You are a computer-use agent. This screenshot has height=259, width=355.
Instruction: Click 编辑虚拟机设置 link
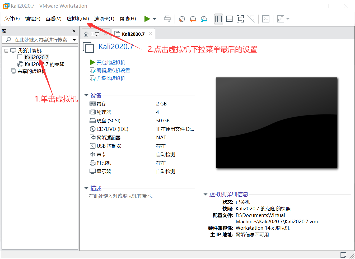pyautogui.click(x=109, y=70)
